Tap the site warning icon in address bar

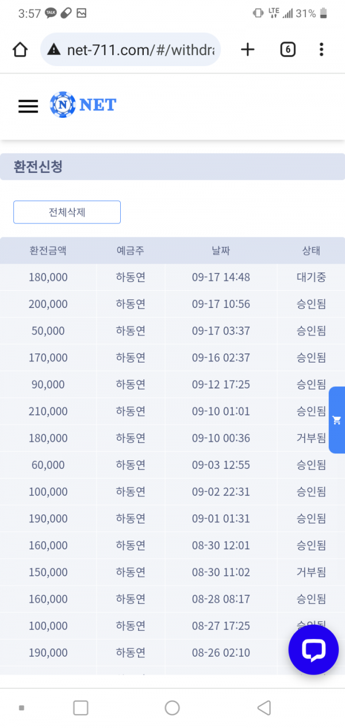click(x=54, y=50)
